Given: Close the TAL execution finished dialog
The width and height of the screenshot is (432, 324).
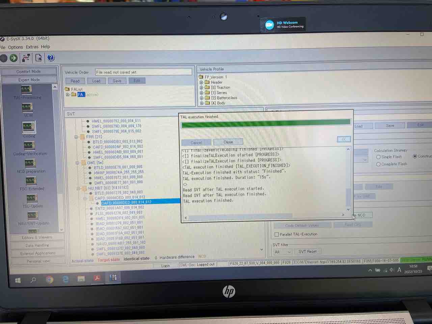Looking at the screenshot, I should 228,142.
